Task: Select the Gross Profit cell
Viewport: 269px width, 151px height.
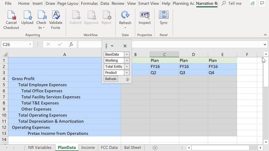Action: [x=64, y=79]
